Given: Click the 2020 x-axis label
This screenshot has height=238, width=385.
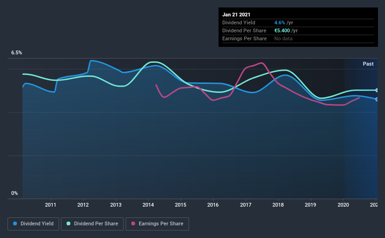Looking at the screenshot, I should tap(343, 205).
